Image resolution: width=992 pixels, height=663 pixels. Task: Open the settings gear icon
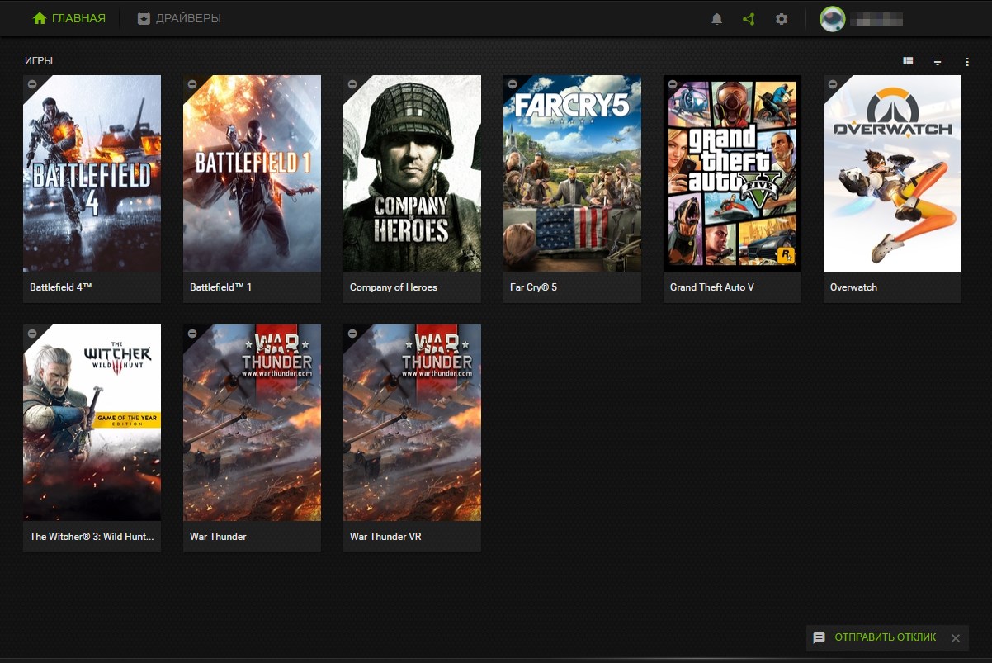(x=781, y=18)
